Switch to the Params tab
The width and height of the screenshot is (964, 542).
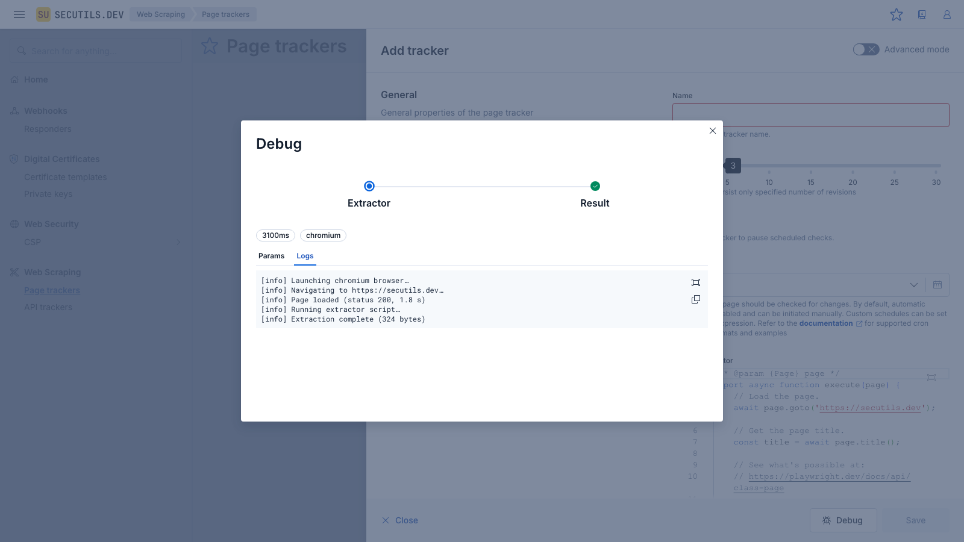[271, 256]
